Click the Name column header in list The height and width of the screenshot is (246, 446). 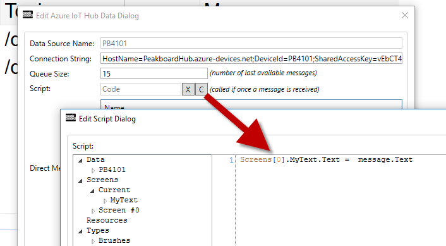pos(114,107)
